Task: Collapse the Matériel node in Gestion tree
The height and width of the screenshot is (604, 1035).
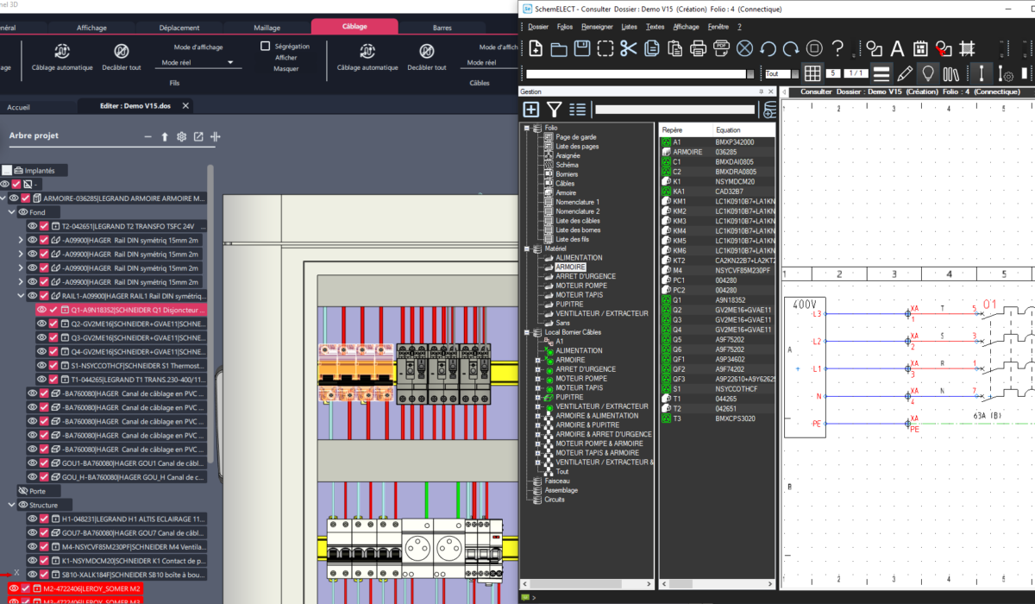Action: 525,249
